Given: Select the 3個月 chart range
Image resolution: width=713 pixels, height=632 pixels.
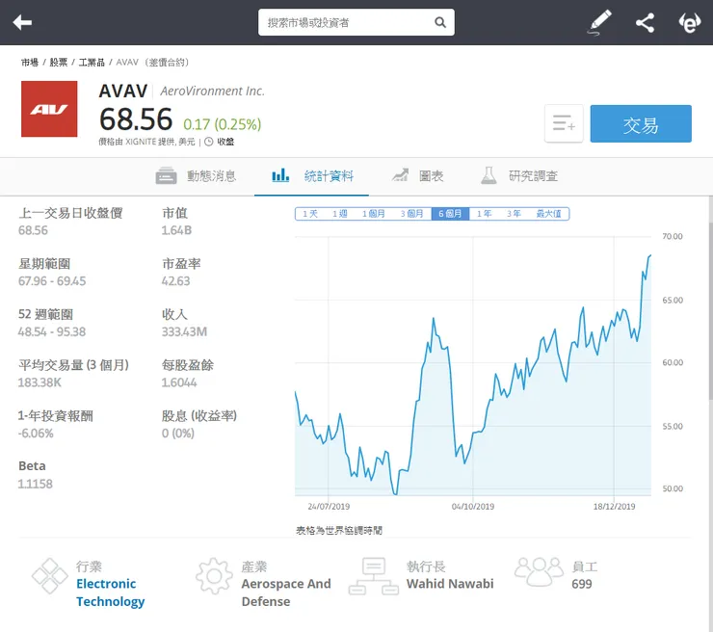Looking at the screenshot, I should click(x=412, y=214).
